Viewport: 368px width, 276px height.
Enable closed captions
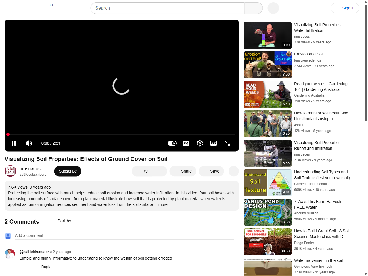click(186, 143)
